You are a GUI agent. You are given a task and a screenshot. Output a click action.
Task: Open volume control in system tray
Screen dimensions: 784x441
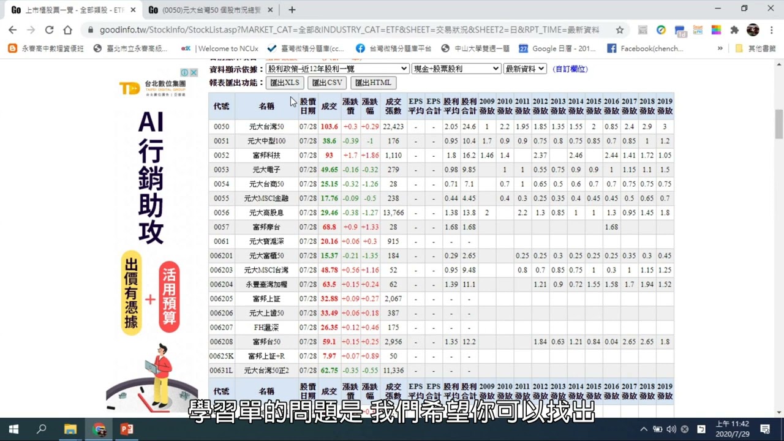(x=671, y=429)
